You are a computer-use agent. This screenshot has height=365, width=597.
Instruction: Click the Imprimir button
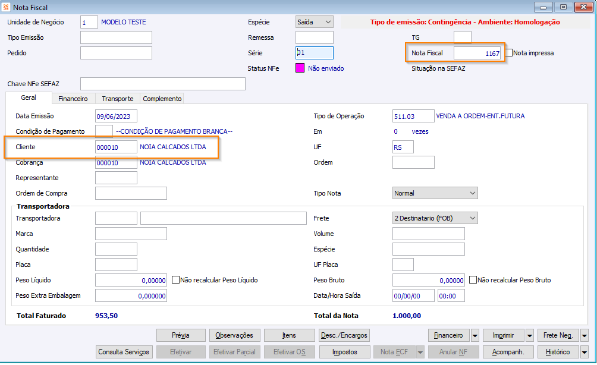(x=504, y=336)
